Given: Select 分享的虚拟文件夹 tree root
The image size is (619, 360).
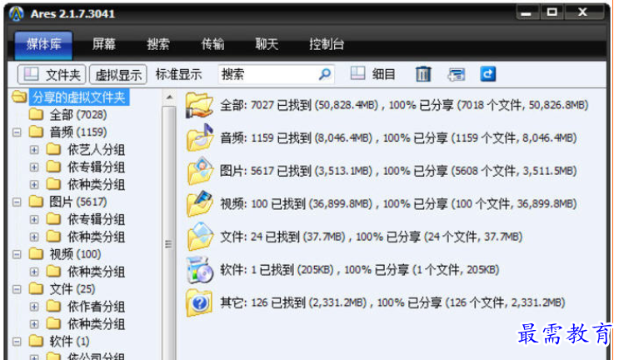Looking at the screenshot, I should click(79, 97).
